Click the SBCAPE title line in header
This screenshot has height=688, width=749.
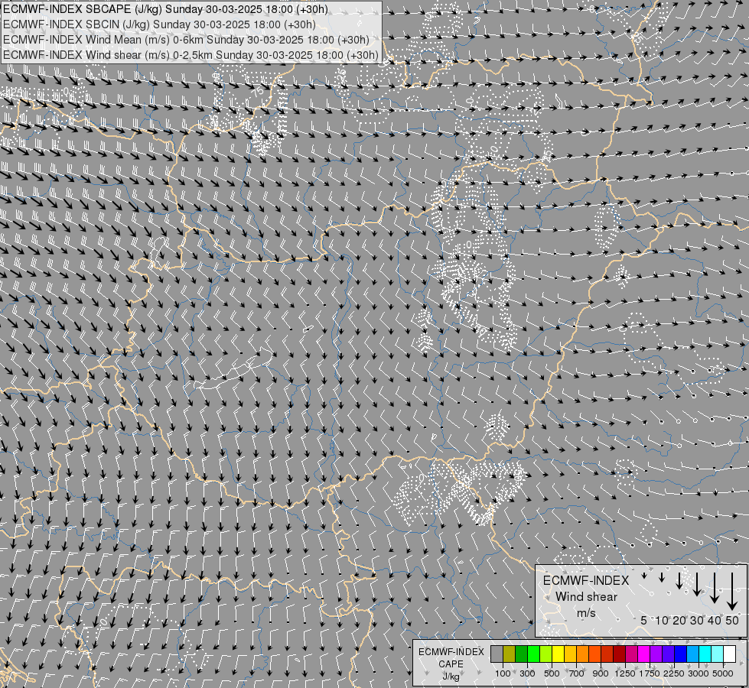click(165, 9)
